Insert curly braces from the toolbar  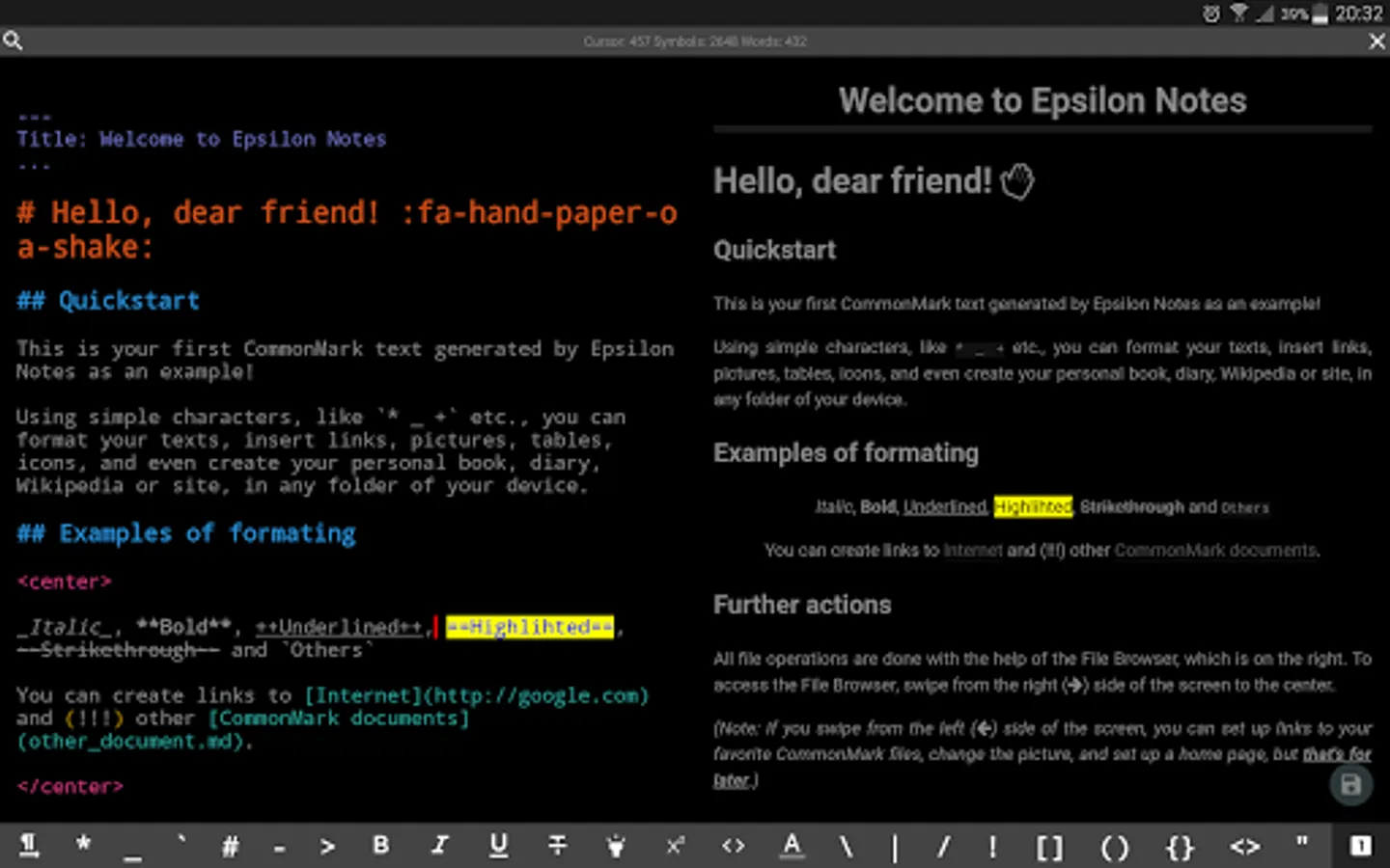[1180, 848]
